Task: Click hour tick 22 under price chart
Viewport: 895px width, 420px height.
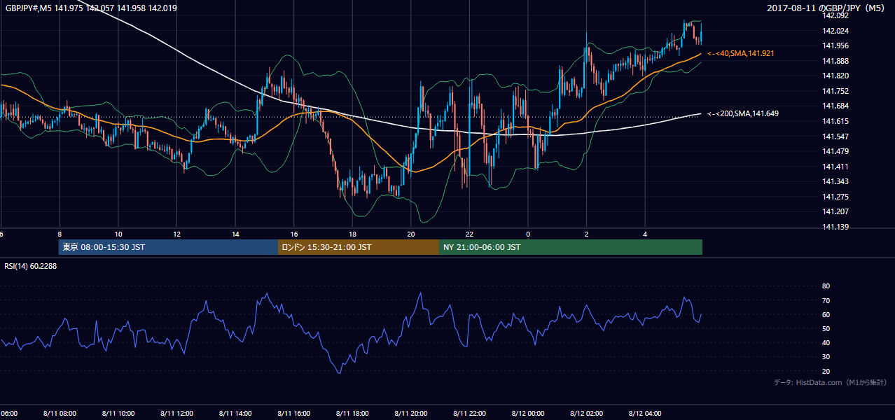Action: pyautogui.click(x=469, y=234)
